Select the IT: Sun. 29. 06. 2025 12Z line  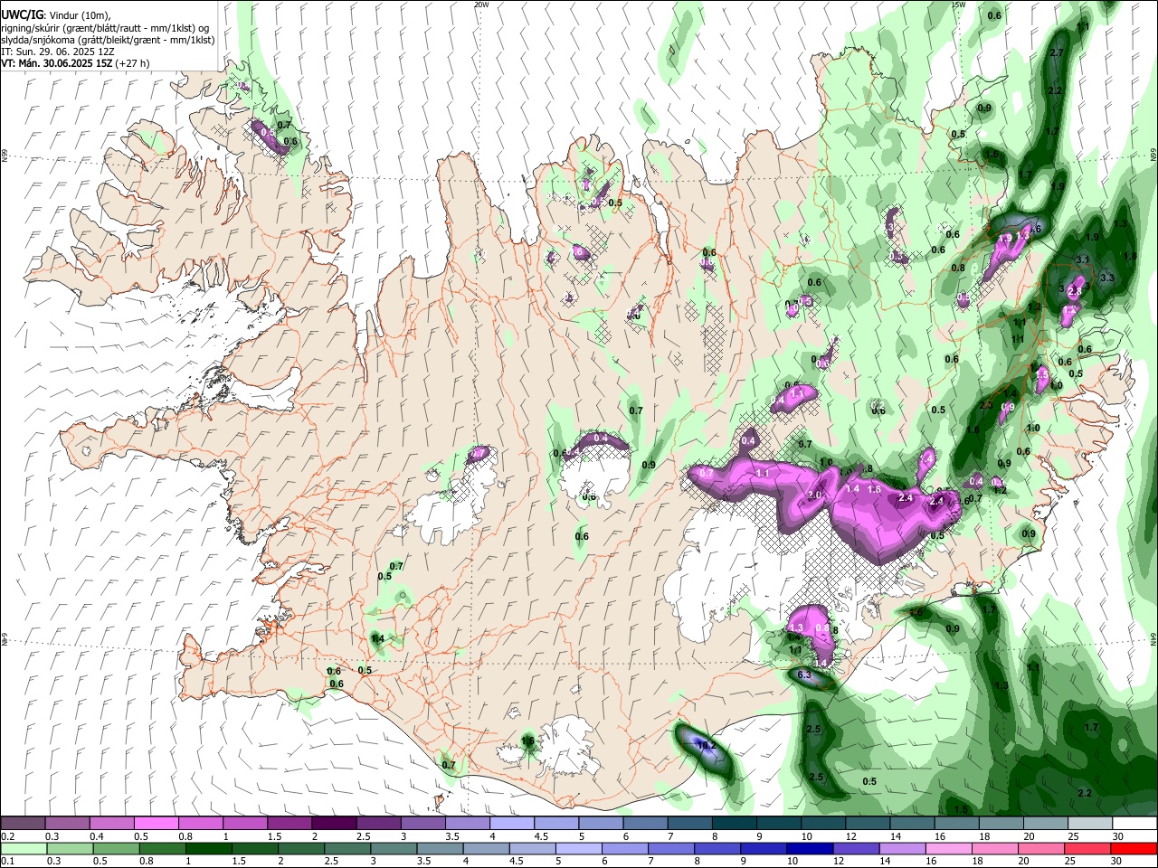(58, 52)
